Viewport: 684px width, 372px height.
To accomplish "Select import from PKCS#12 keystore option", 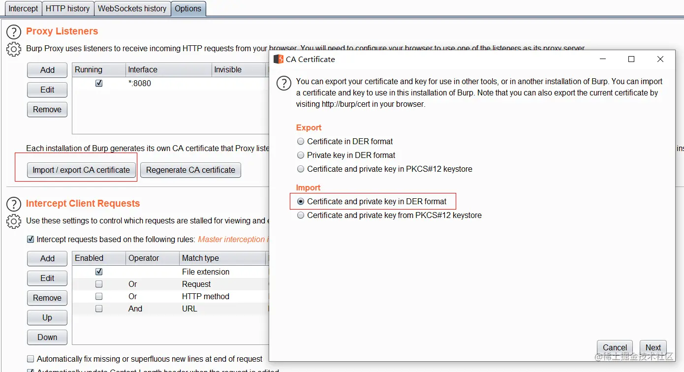I will click(301, 215).
